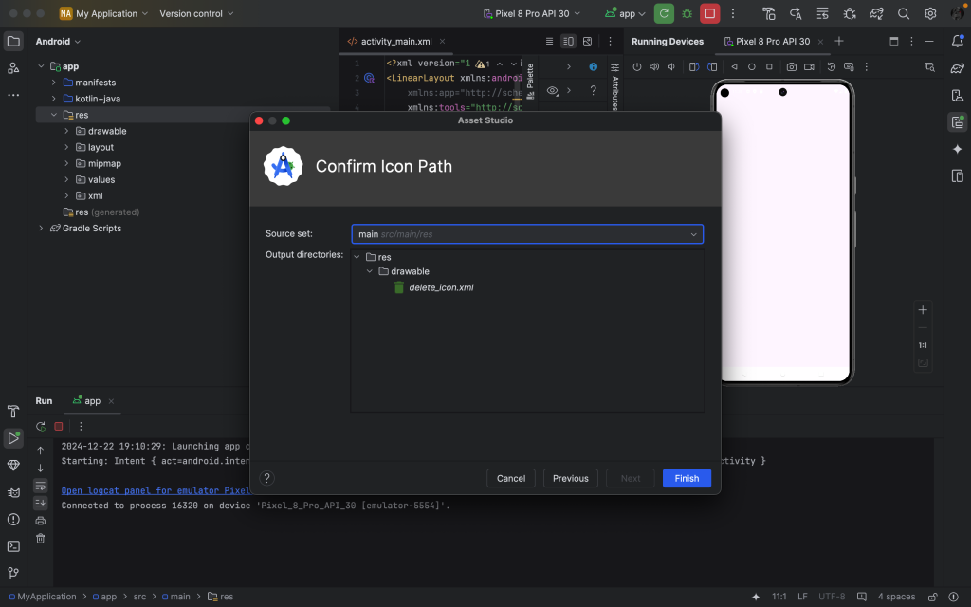Toggle the Split editor view mode
971x607 pixels.
point(568,42)
